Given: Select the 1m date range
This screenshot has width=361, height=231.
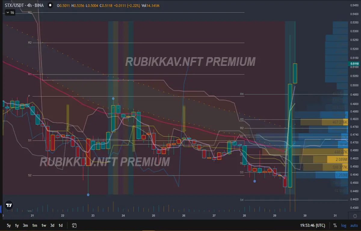Looking at the screenshot, I should (x=35, y=225).
